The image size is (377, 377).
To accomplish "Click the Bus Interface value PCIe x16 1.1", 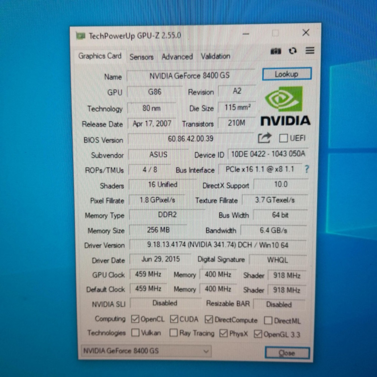I will pos(260,169).
